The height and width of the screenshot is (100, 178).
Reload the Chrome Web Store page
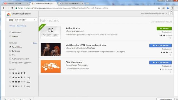[x=12, y=8]
